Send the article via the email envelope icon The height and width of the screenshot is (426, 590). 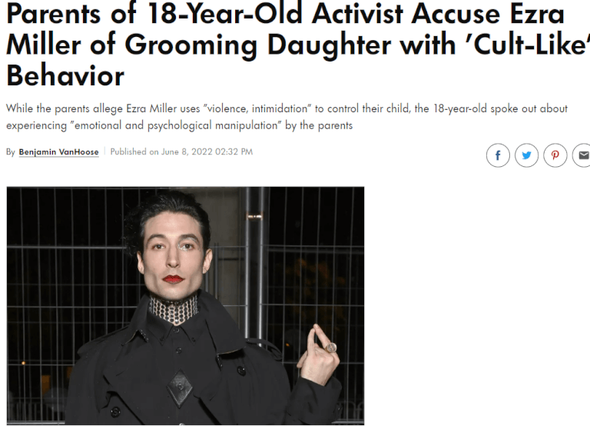pyautogui.click(x=582, y=155)
